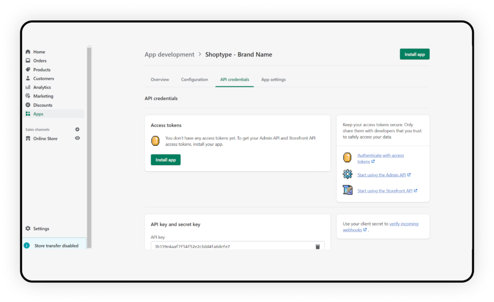Click the coin icon beside Authenticate link
Screen dimensions: 494x302
347,157
